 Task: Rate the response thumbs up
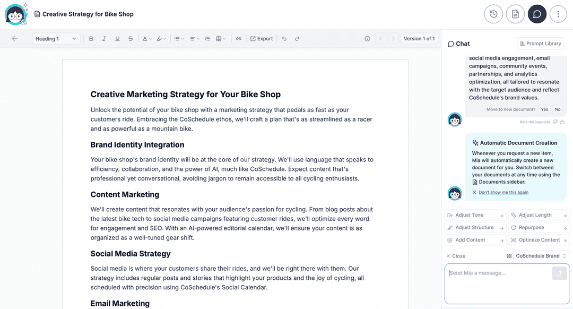(562, 122)
